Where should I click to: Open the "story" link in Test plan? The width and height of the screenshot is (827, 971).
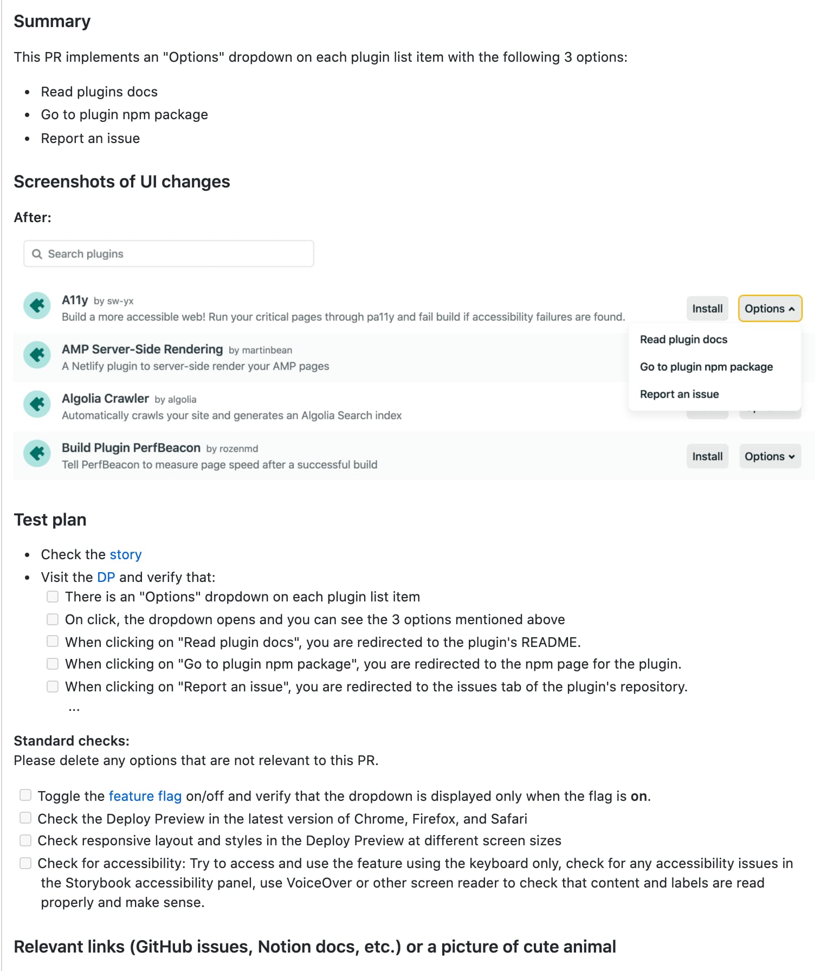pos(125,555)
